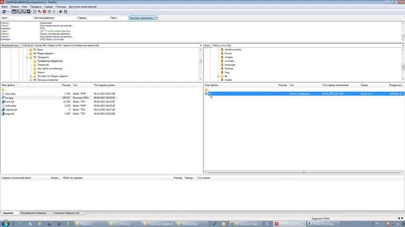This screenshot has height=227, width=405.
Task: Select '04. Яндекс.Директ' in local tree
Action: [43, 54]
